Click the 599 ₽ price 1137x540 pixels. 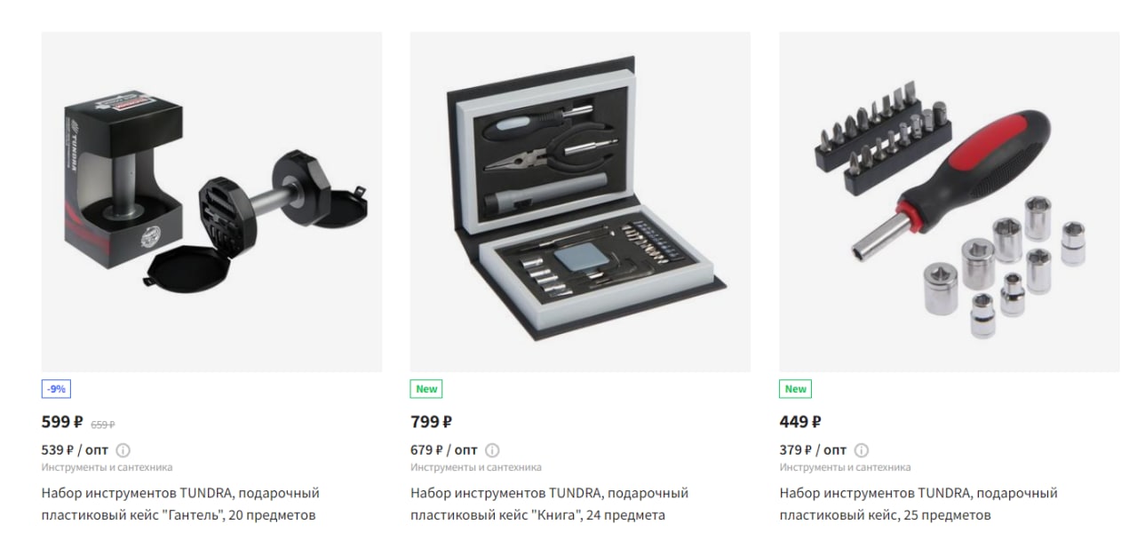tap(62, 422)
